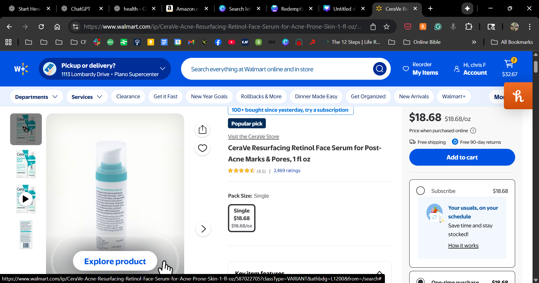This screenshot has width=539, height=283.
Task: Select the Subscribe radio option
Action: tap(421, 191)
